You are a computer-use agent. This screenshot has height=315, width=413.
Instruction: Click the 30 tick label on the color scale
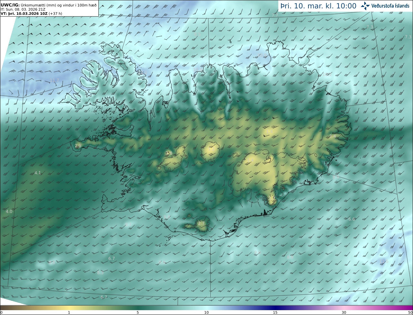click(344, 312)
